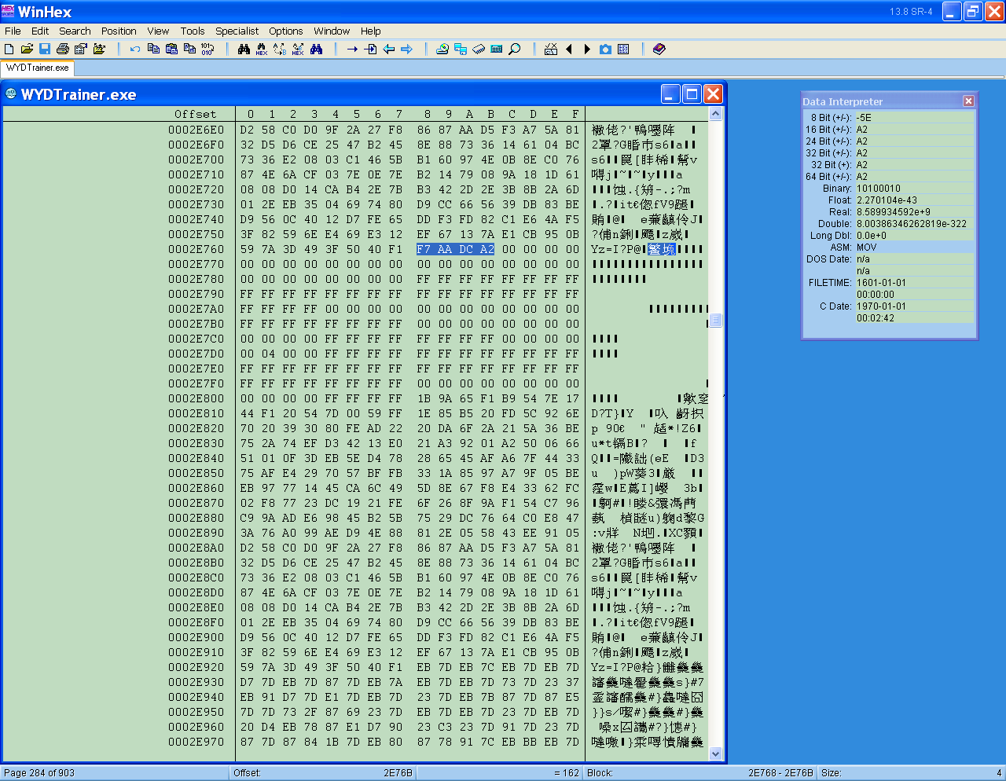This screenshot has width=1006, height=781.
Task: Paste clipboard contents with the clipboard icon
Action: (171, 49)
